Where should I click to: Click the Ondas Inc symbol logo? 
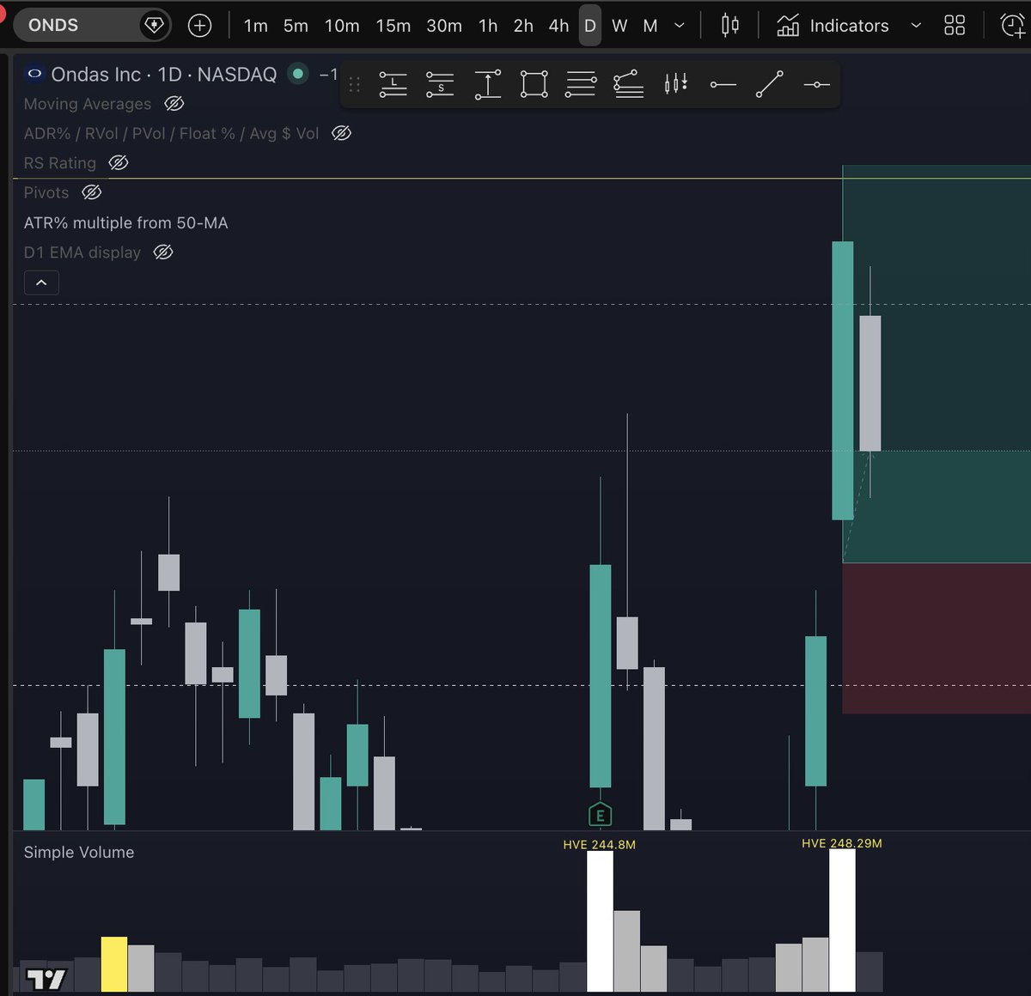coord(34,74)
